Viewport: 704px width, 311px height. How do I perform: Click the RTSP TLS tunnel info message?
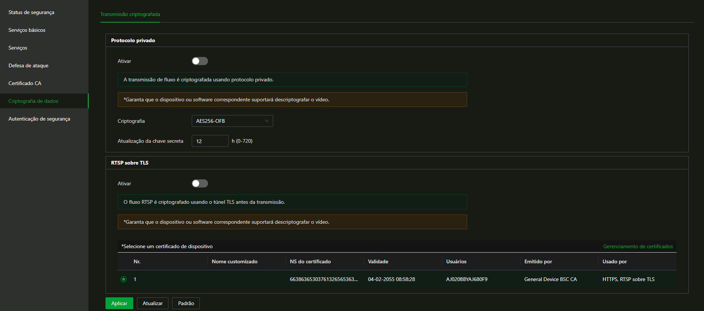click(x=292, y=202)
